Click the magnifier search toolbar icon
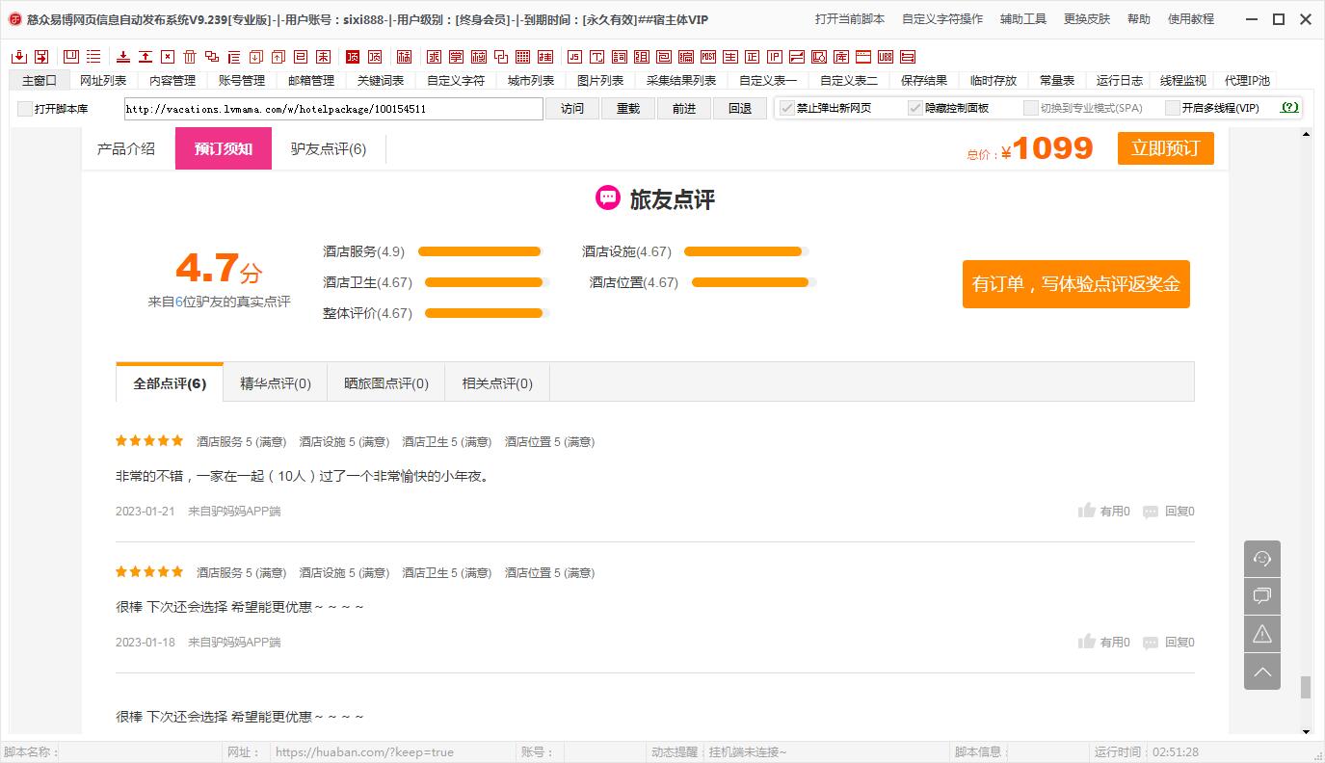The height and width of the screenshot is (763, 1325). (x=819, y=57)
